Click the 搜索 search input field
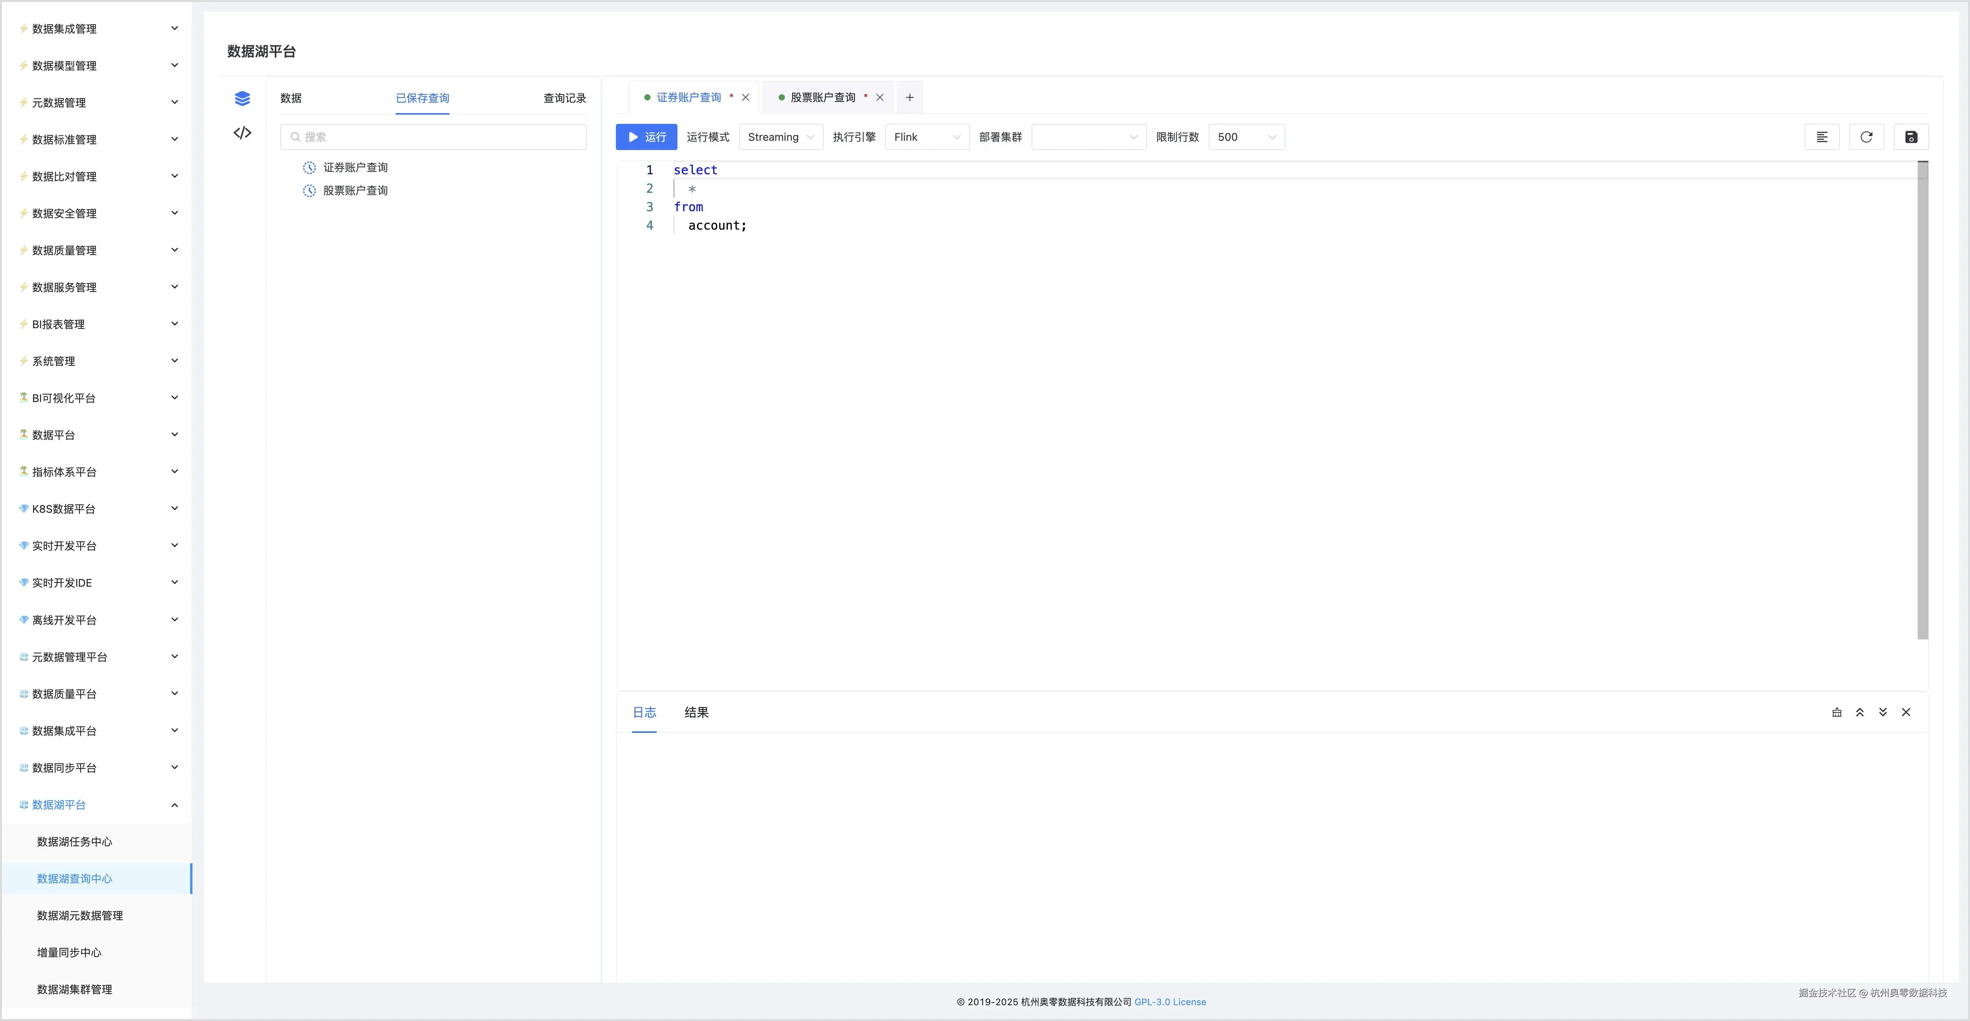Viewport: 1970px width, 1021px height. coord(434,137)
